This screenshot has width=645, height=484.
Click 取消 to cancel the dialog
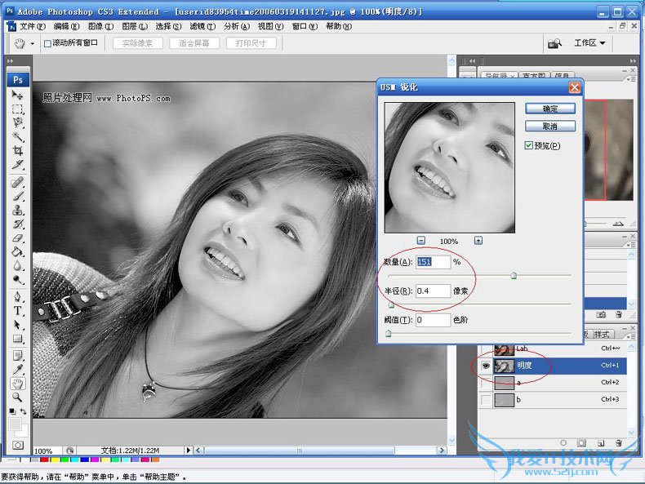click(549, 127)
